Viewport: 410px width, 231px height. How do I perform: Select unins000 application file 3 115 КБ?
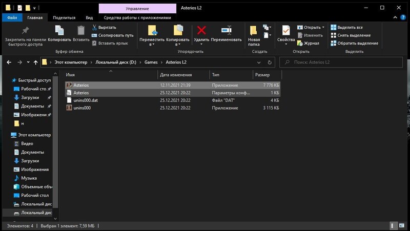173,108
